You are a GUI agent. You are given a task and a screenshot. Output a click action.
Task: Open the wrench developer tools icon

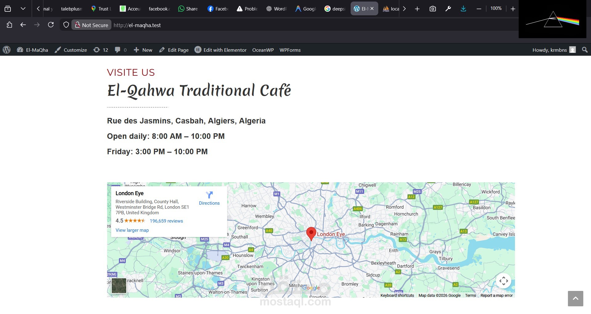click(x=448, y=9)
